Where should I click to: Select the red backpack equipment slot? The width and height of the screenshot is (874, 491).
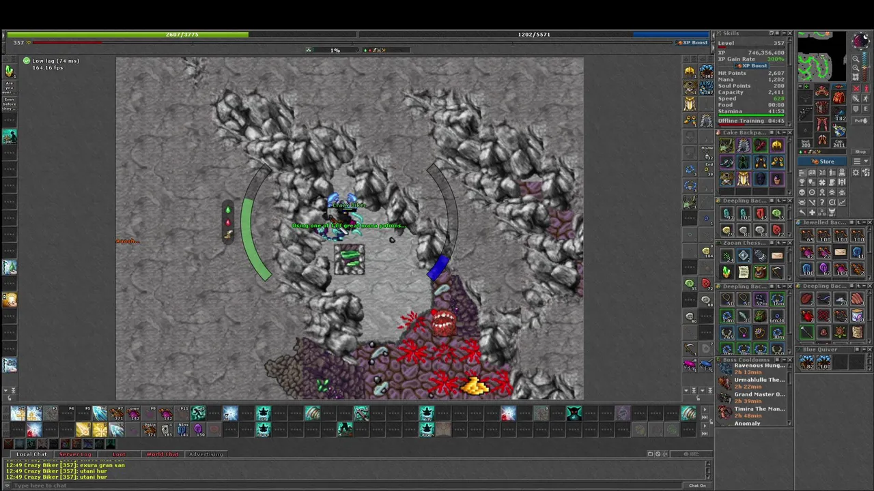coord(839,98)
